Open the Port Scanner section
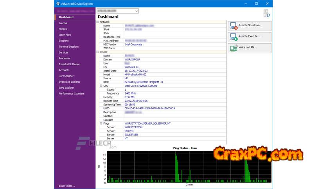Screen dimensions: 327x189 tap(66, 76)
